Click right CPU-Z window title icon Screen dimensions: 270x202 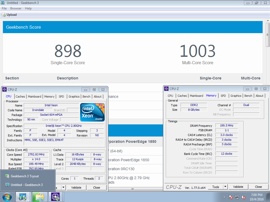(x=166, y=89)
